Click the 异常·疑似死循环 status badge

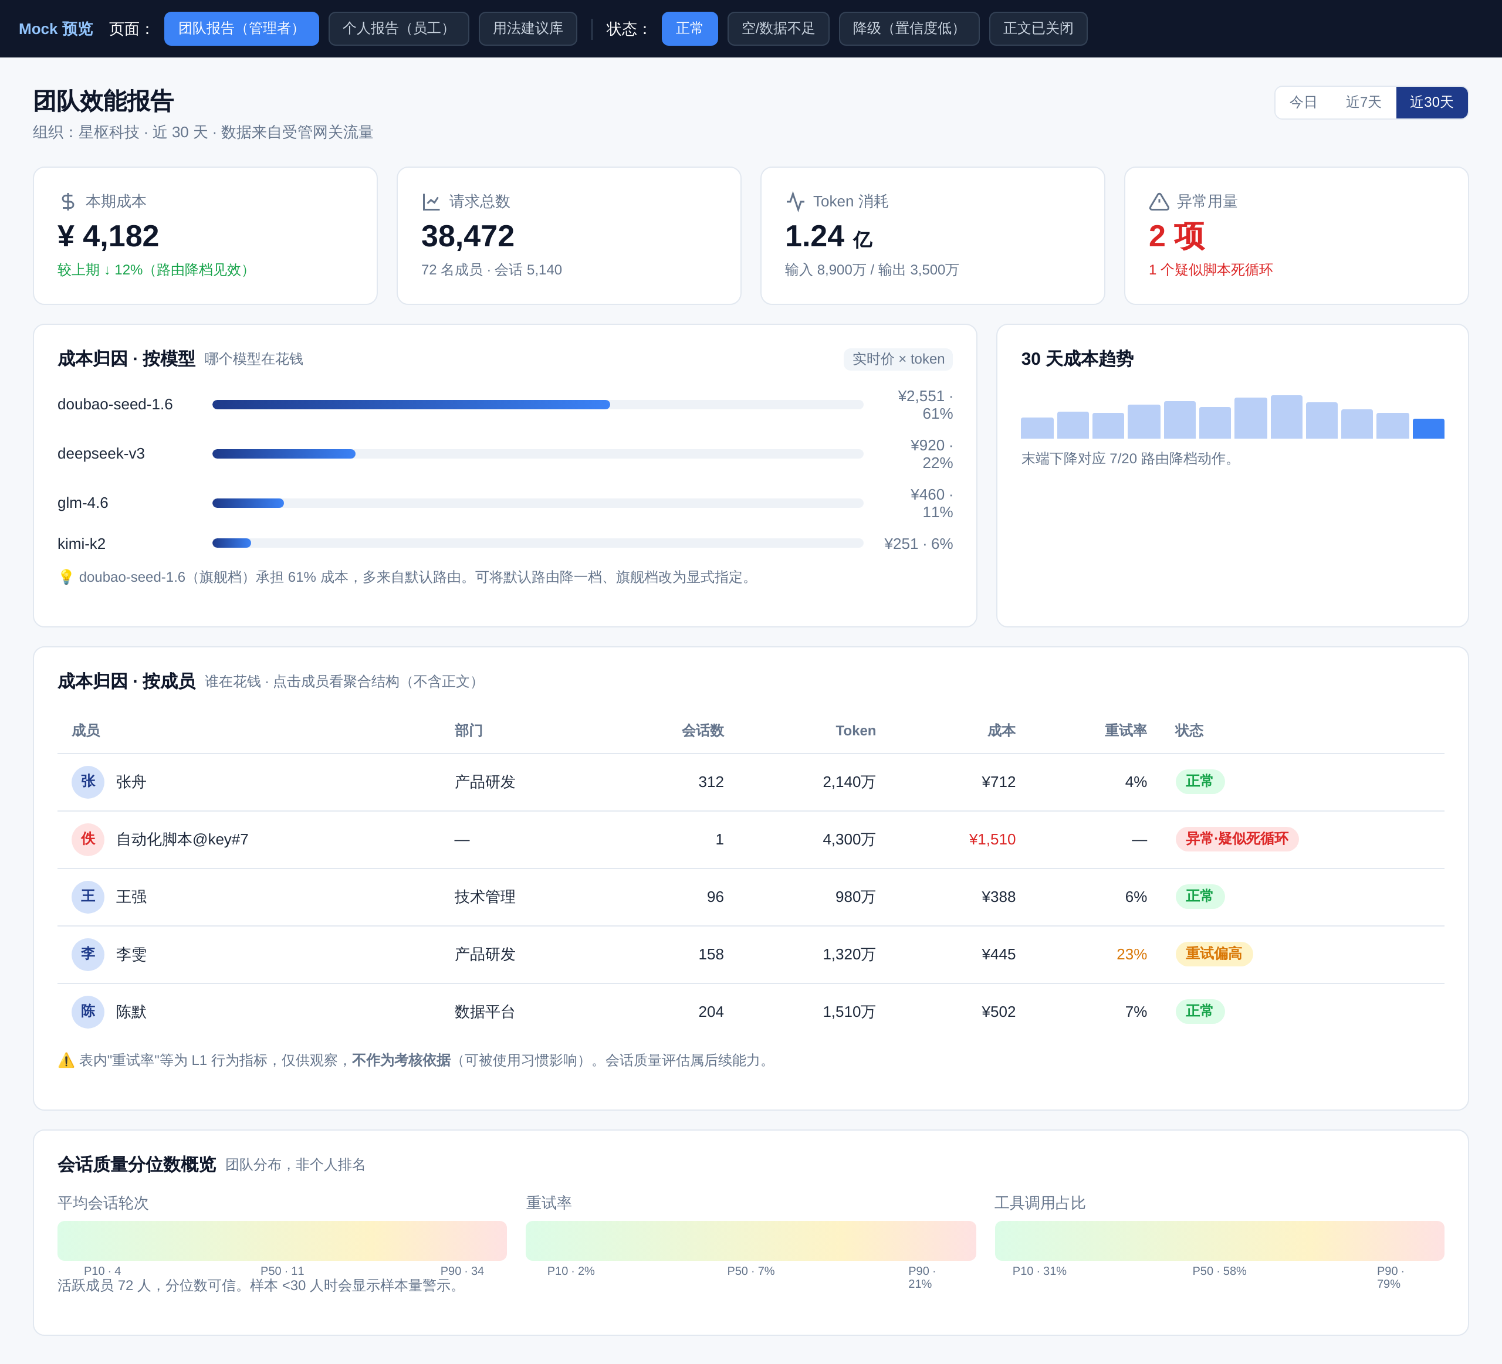pos(1237,839)
